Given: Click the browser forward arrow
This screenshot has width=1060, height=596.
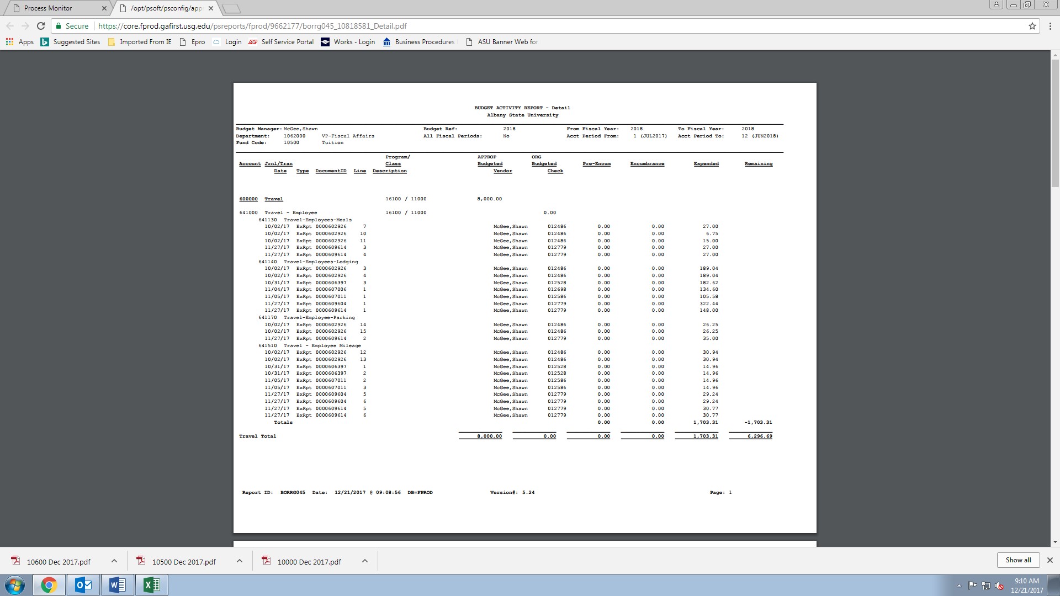Looking at the screenshot, I should click(x=25, y=26).
